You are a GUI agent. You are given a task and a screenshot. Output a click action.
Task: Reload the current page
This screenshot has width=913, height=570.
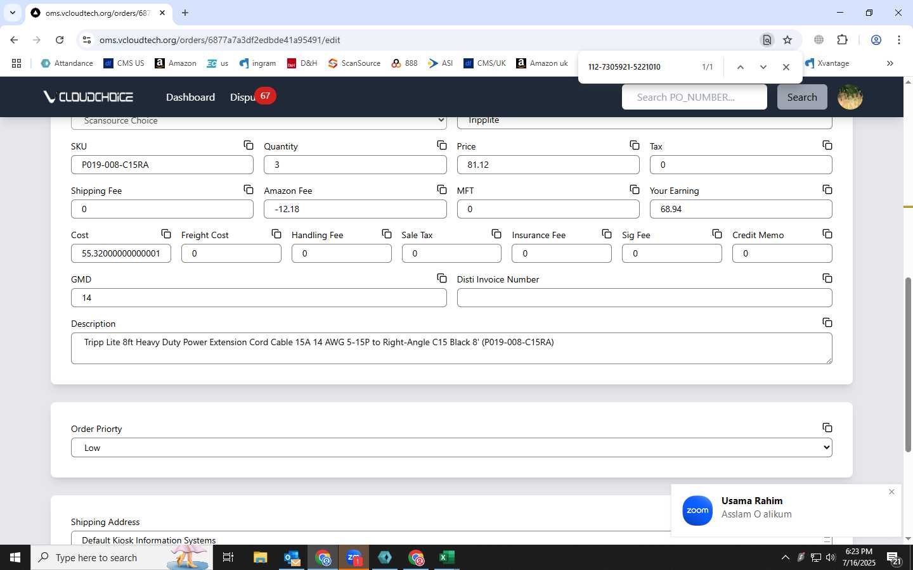[x=60, y=40]
